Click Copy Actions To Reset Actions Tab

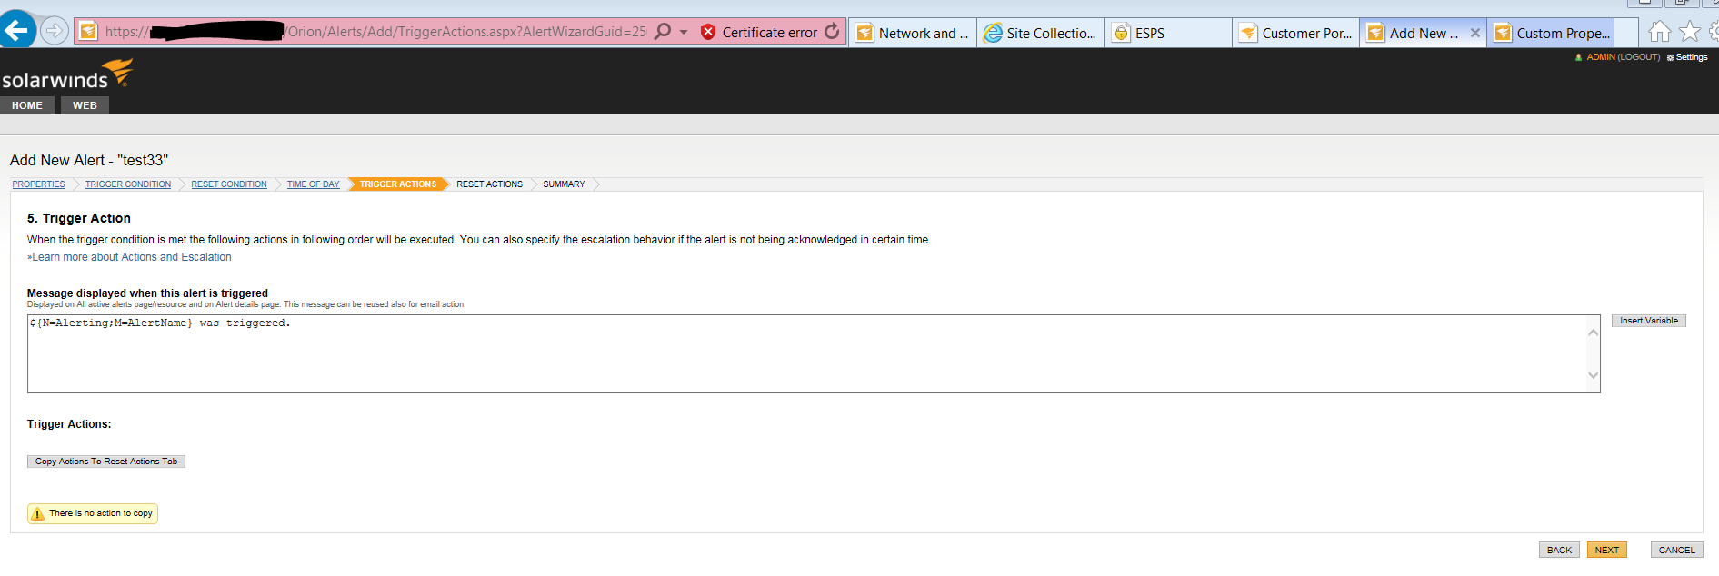106,462
